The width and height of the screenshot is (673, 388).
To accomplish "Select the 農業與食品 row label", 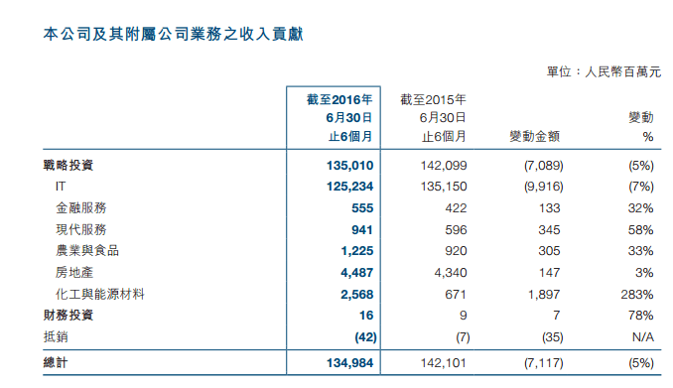I will tap(87, 251).
